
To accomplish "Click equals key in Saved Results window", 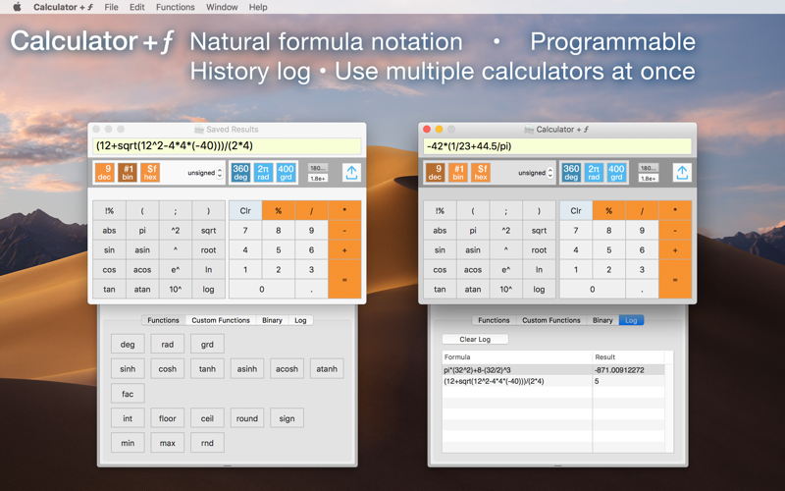I will click(344, 279).
